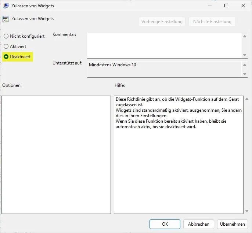Select the Deaktiviert radio button
The image size is (252, 233).
coord(6,57)
